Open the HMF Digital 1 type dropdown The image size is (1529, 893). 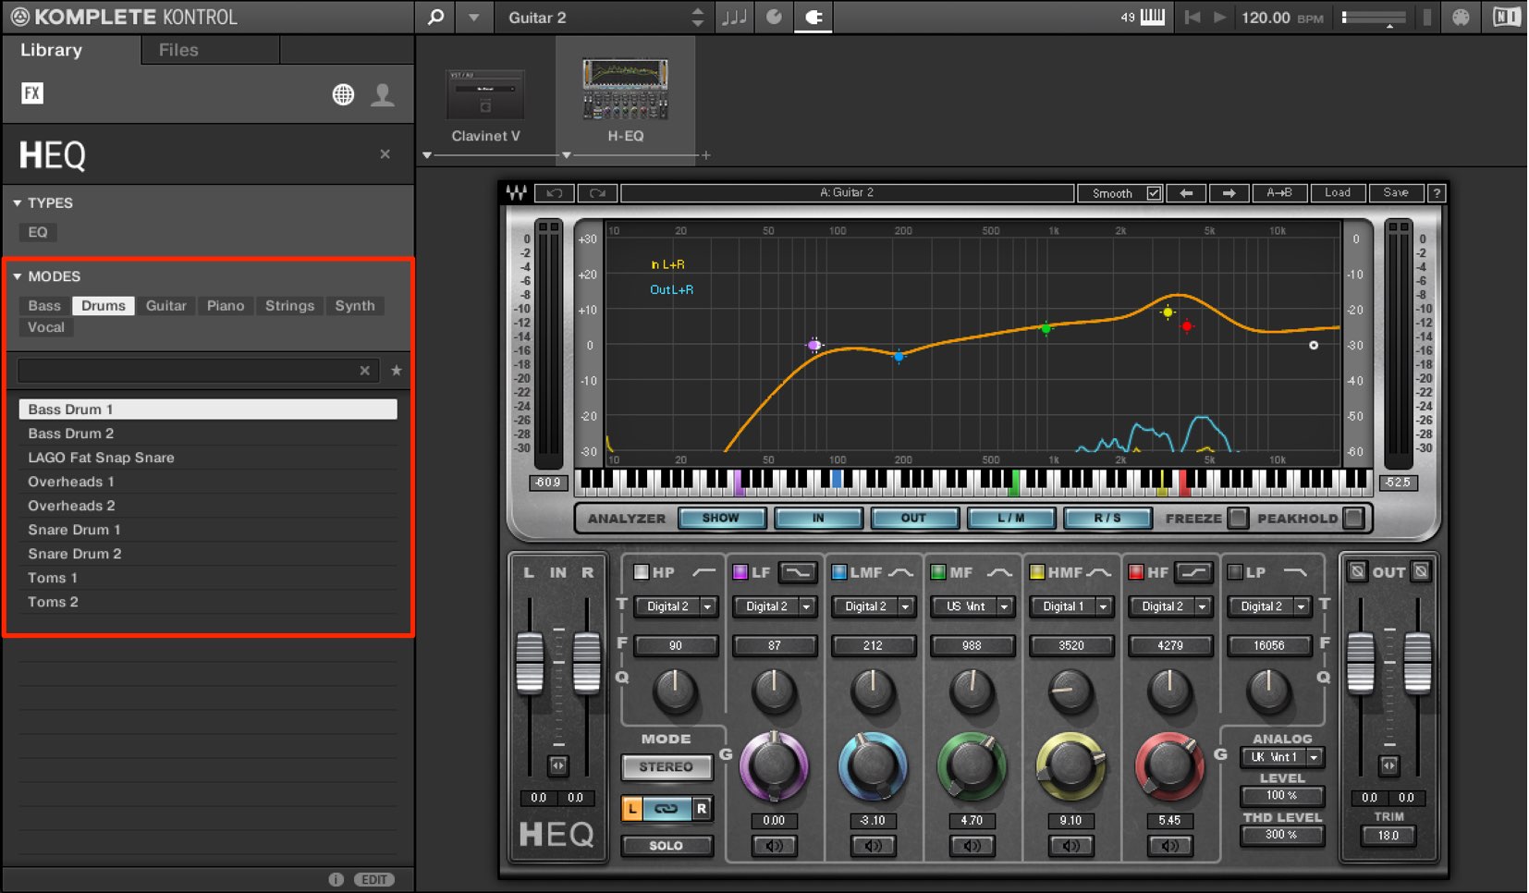tap(1104, 606)
